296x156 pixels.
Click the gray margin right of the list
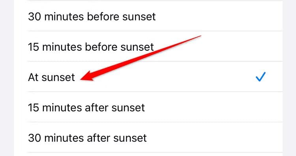(289, 78)
